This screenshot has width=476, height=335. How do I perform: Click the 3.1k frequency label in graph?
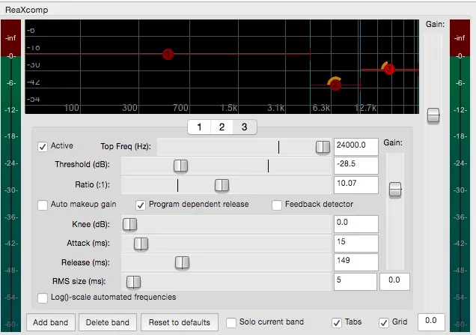pyautogui.click(x=275, y=108)
